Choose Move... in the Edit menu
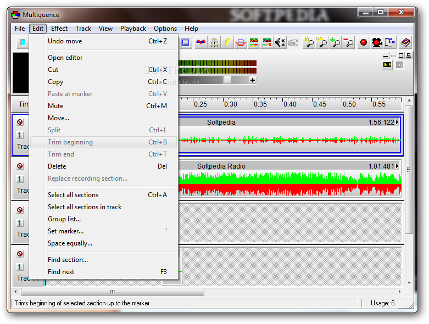Viewport: 429px width, 324px height. 104,118
